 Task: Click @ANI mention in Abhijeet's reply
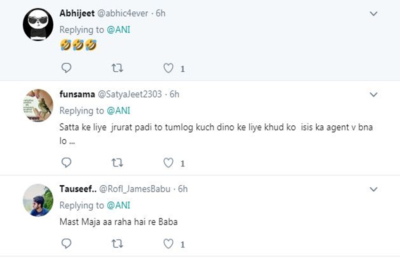click(119, 30)
